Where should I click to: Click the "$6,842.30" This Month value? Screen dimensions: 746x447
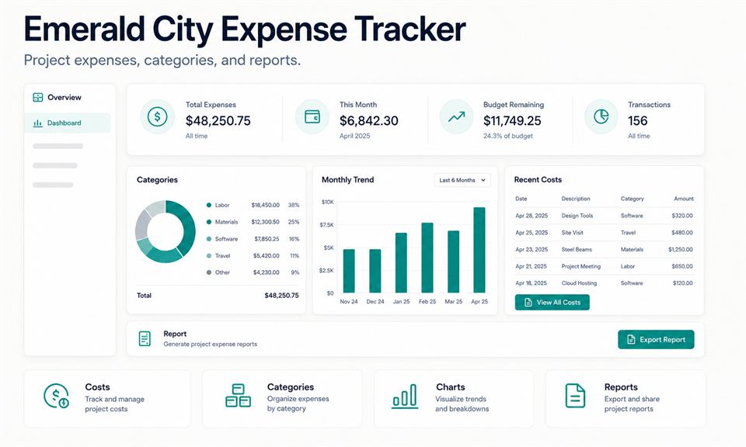click(x=368, y=120)
